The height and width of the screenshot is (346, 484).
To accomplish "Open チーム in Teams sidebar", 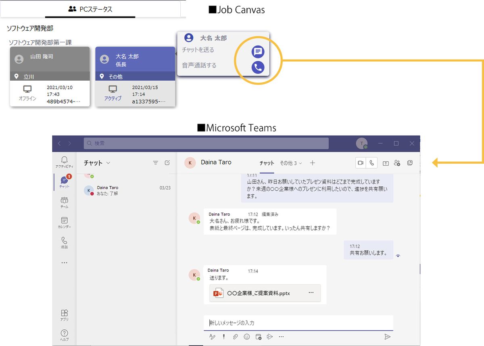I will [65, 202].
